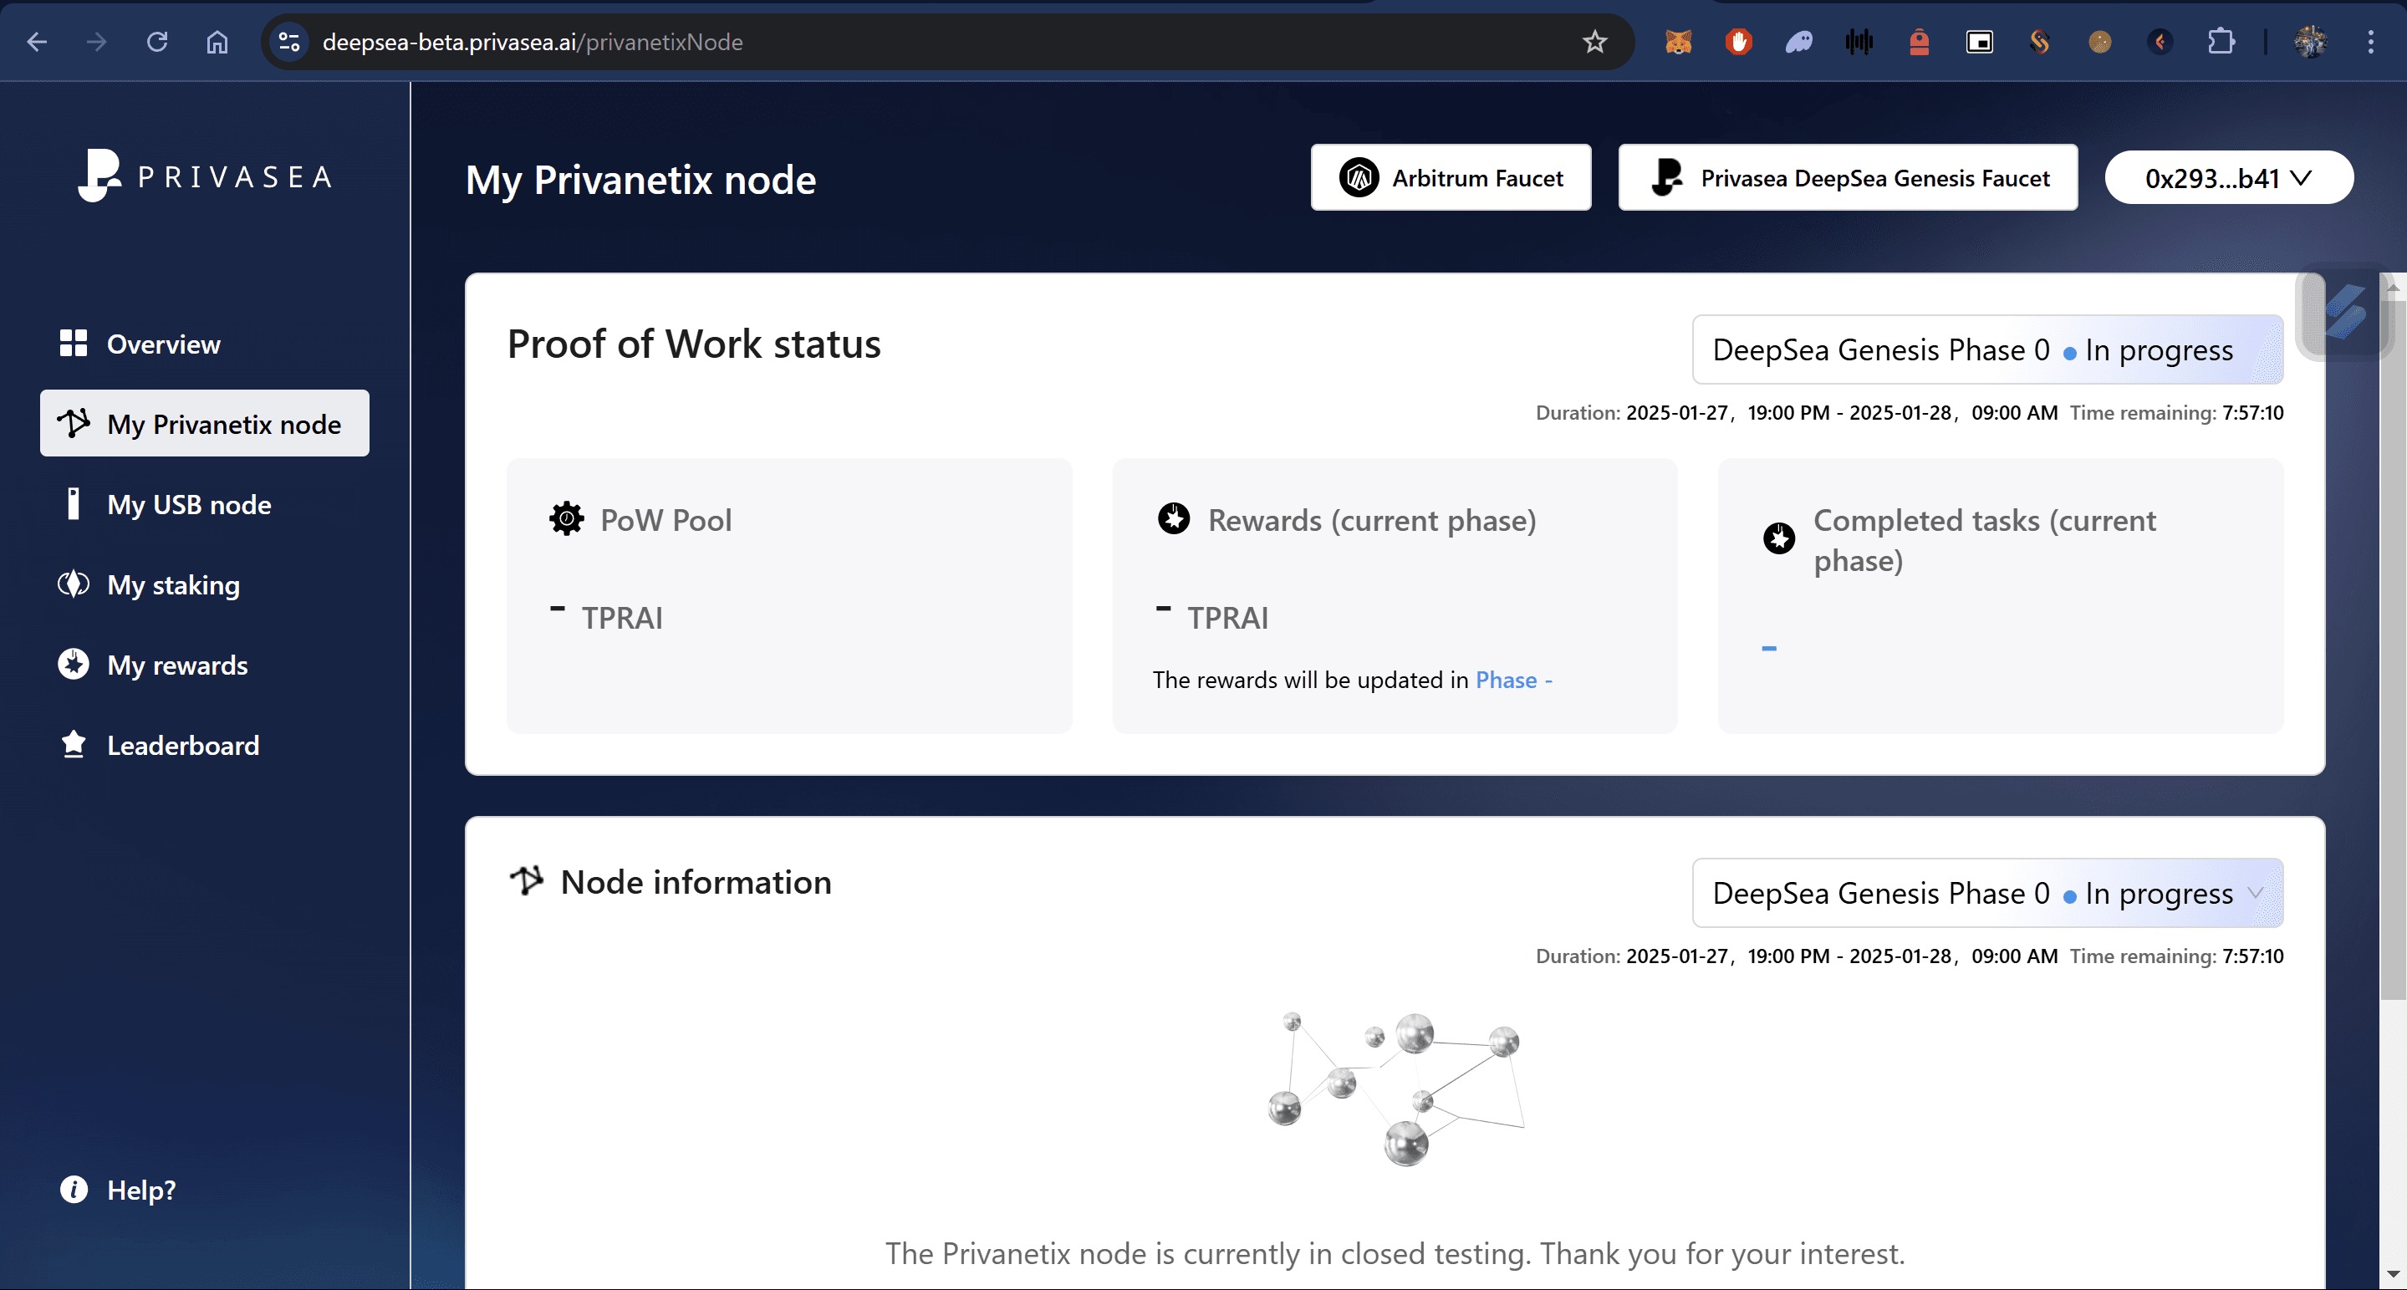Open browser extensions puzzle icon
The image size is (2407, 1290).
pyautogui.click(x=2220, y=42)
